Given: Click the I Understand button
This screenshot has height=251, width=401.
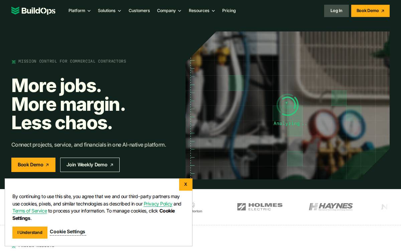Looking at the screenshot, I should (30, 233).
